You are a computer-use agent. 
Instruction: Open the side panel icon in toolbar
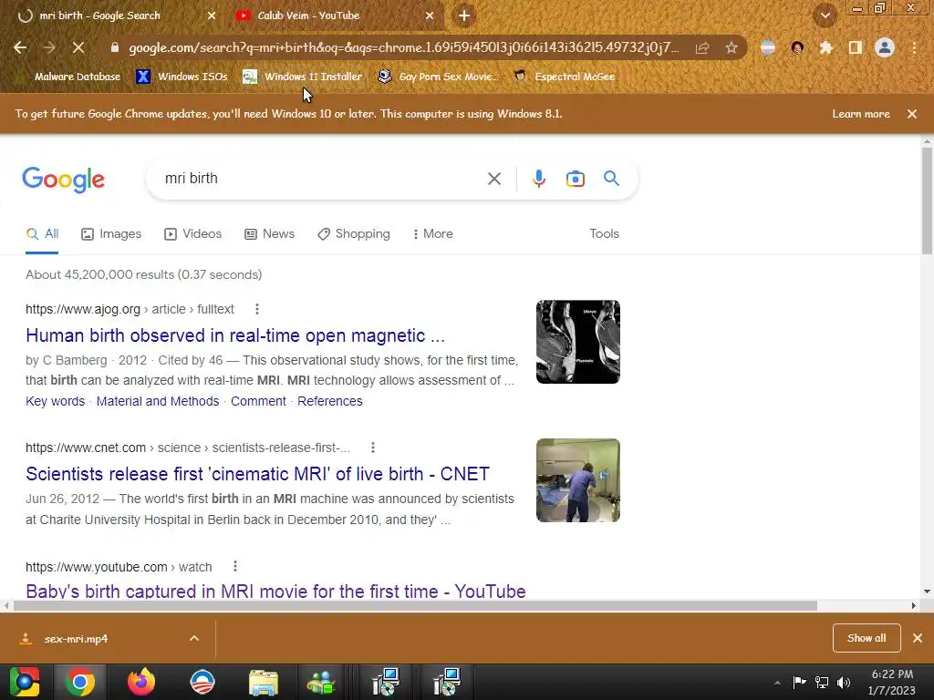(x=855, y=47)
